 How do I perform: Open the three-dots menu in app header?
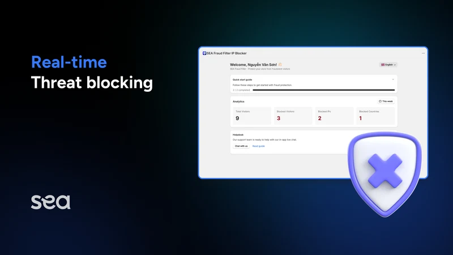point(423,53)
